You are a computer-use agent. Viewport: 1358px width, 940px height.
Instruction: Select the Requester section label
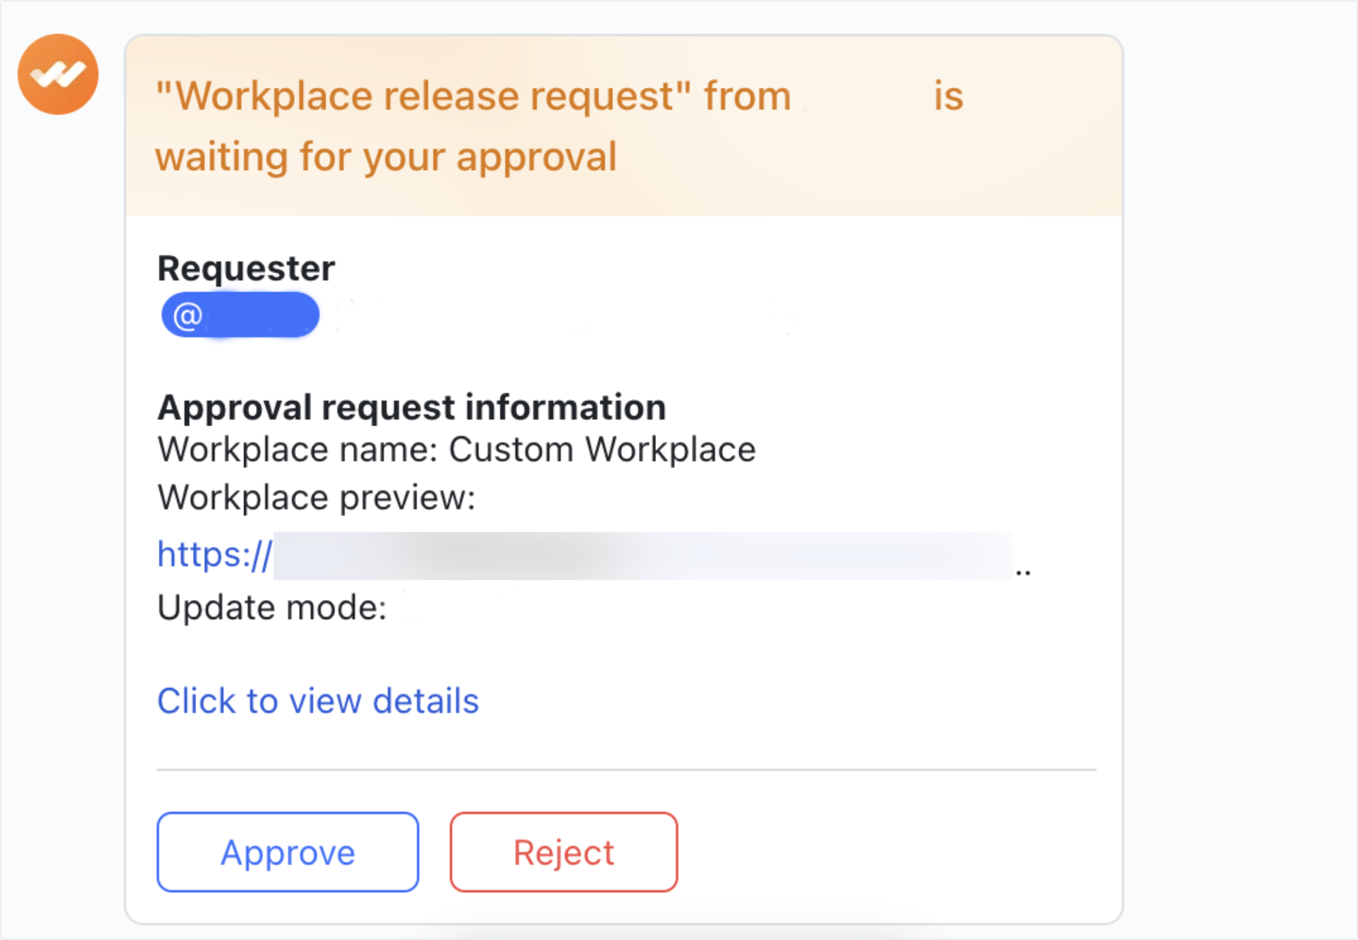coord(246,267)
